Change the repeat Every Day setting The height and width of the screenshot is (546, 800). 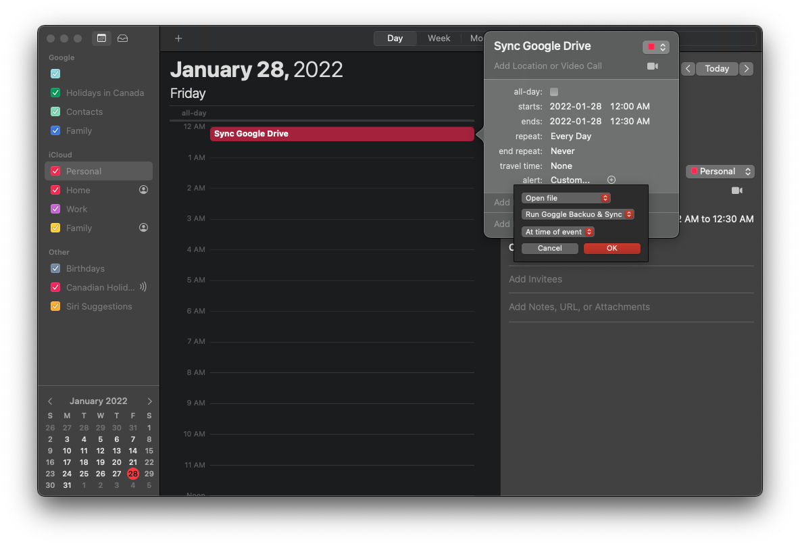570,136
